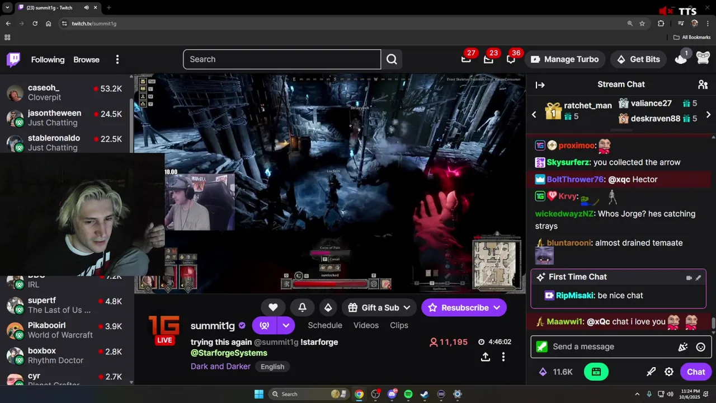Toggle volume icon in system tray

(x=670, y=394)
